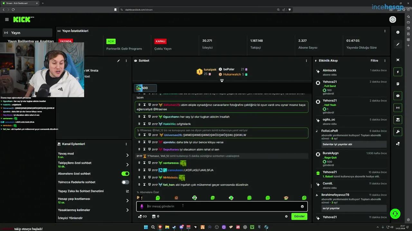The width and height of the screenshot is (412, 231).
Task: Click the ban shield on ajandelu's message
Action: [x=149, y=142]
